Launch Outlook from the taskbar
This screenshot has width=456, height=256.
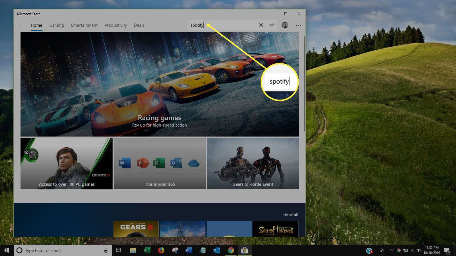coord(217,250)
